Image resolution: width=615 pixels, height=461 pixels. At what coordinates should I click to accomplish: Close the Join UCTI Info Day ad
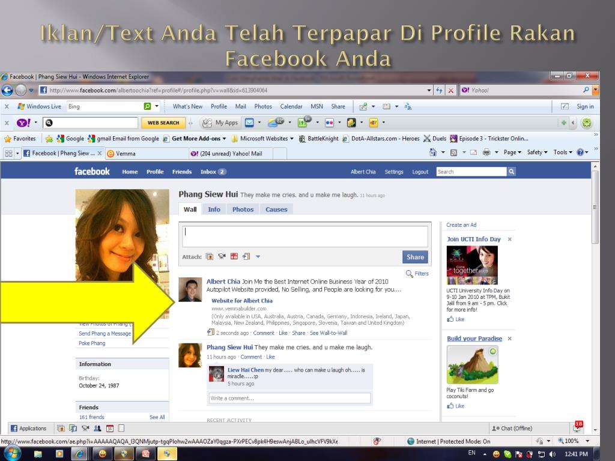pyautogui.click(x=509, y=239)
